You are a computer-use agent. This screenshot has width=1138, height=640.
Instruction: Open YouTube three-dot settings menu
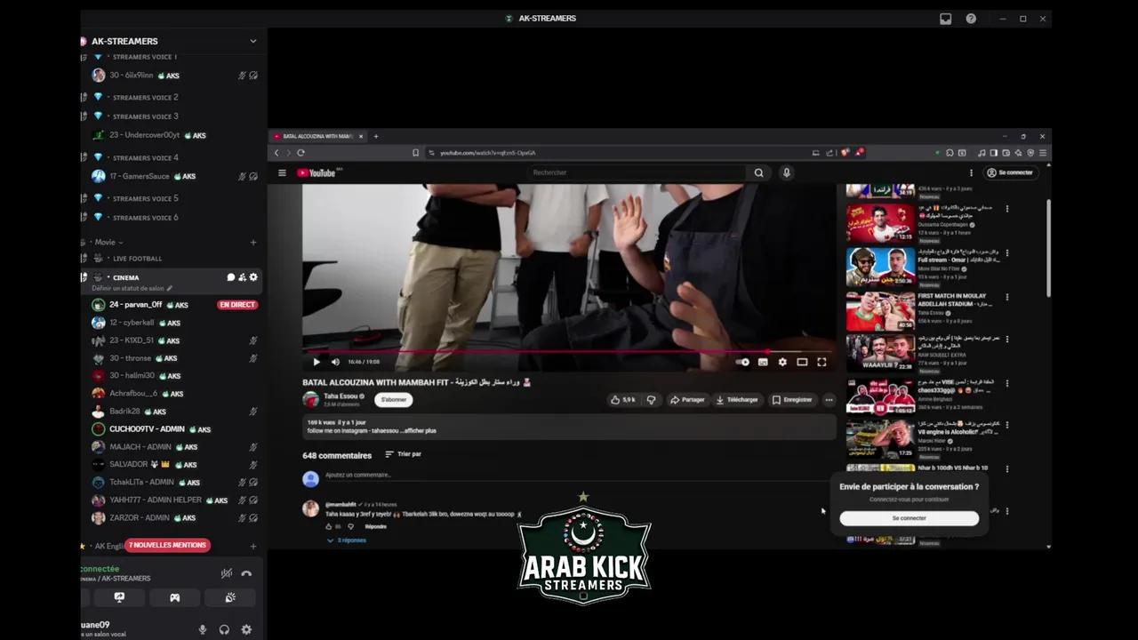tap(971, 172)
